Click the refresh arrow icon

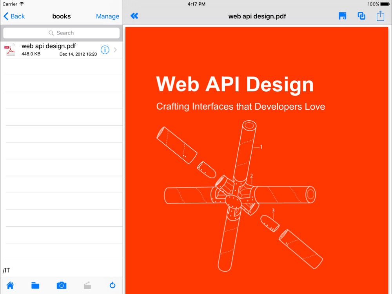pyautogui.click(x=113, y=285)
